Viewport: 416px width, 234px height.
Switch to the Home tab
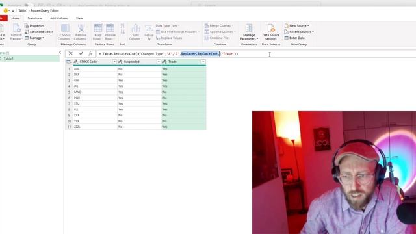point(16,18)
